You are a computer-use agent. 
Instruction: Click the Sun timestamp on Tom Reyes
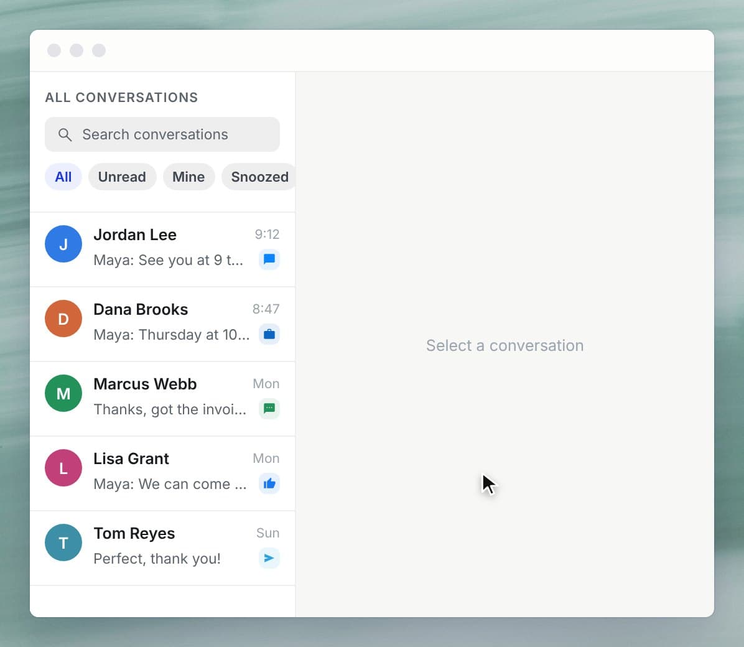[x=267, y=533]
